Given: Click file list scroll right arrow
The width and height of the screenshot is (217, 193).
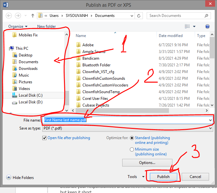Looking at the screenshot, I should click(x=207, y=111).
